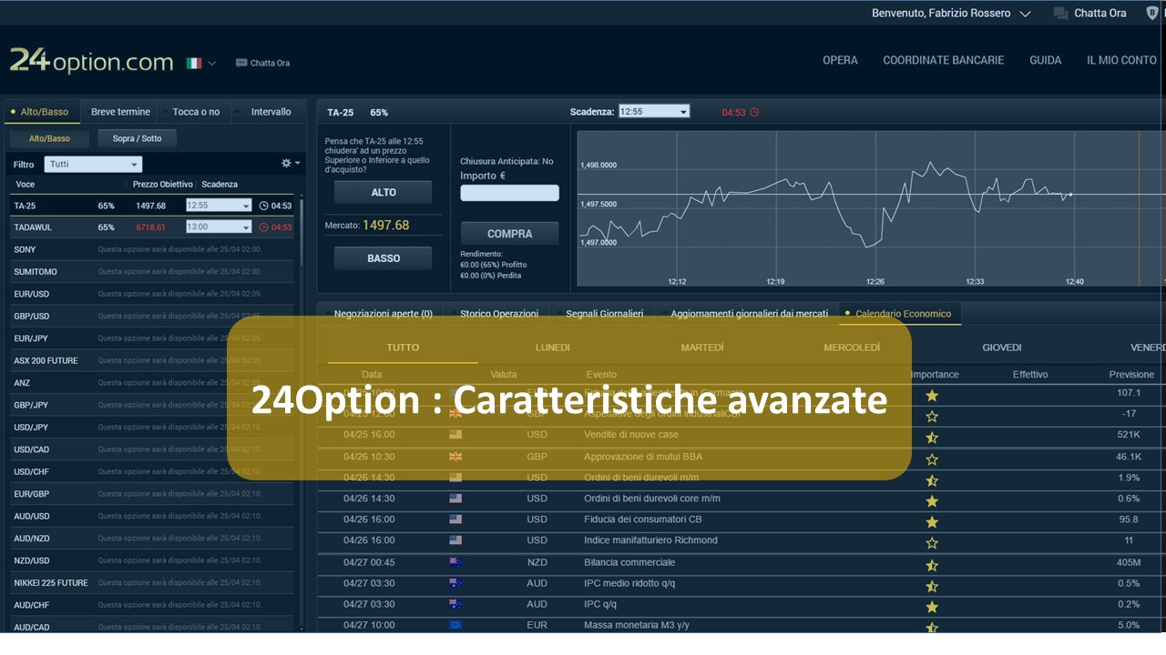Viewport: 1166px width, 655px height.
Task: Open the language chevron beside the flag
Action: [x=211, y=64]
